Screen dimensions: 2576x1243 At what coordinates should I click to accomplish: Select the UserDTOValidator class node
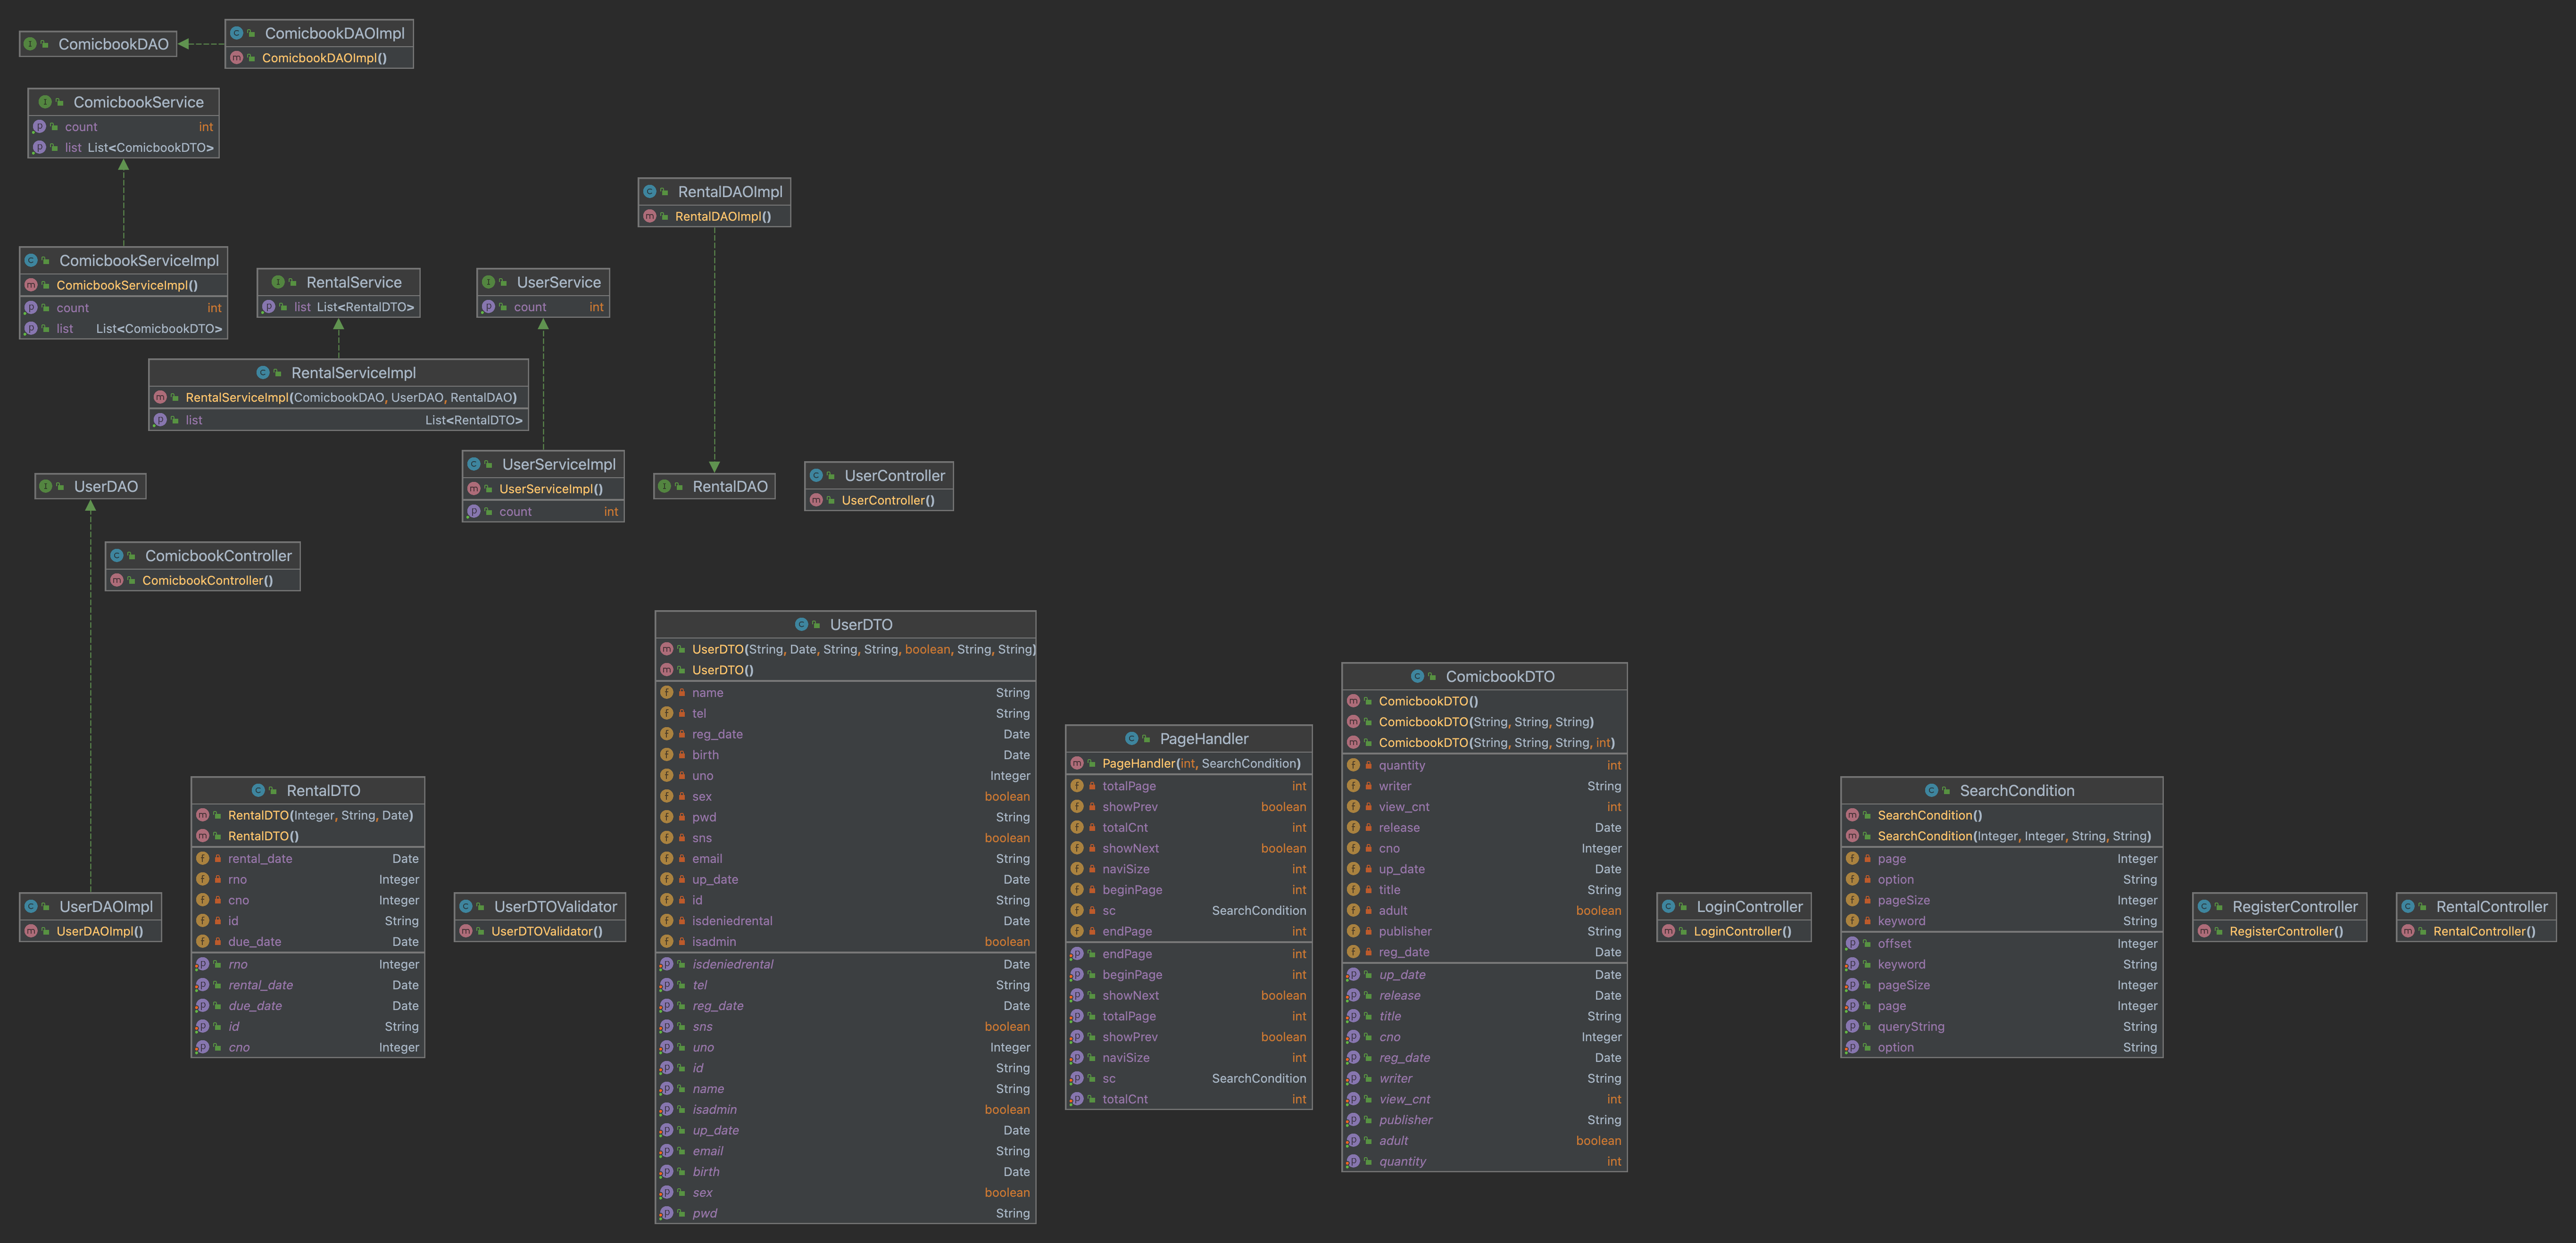(555, 906)
